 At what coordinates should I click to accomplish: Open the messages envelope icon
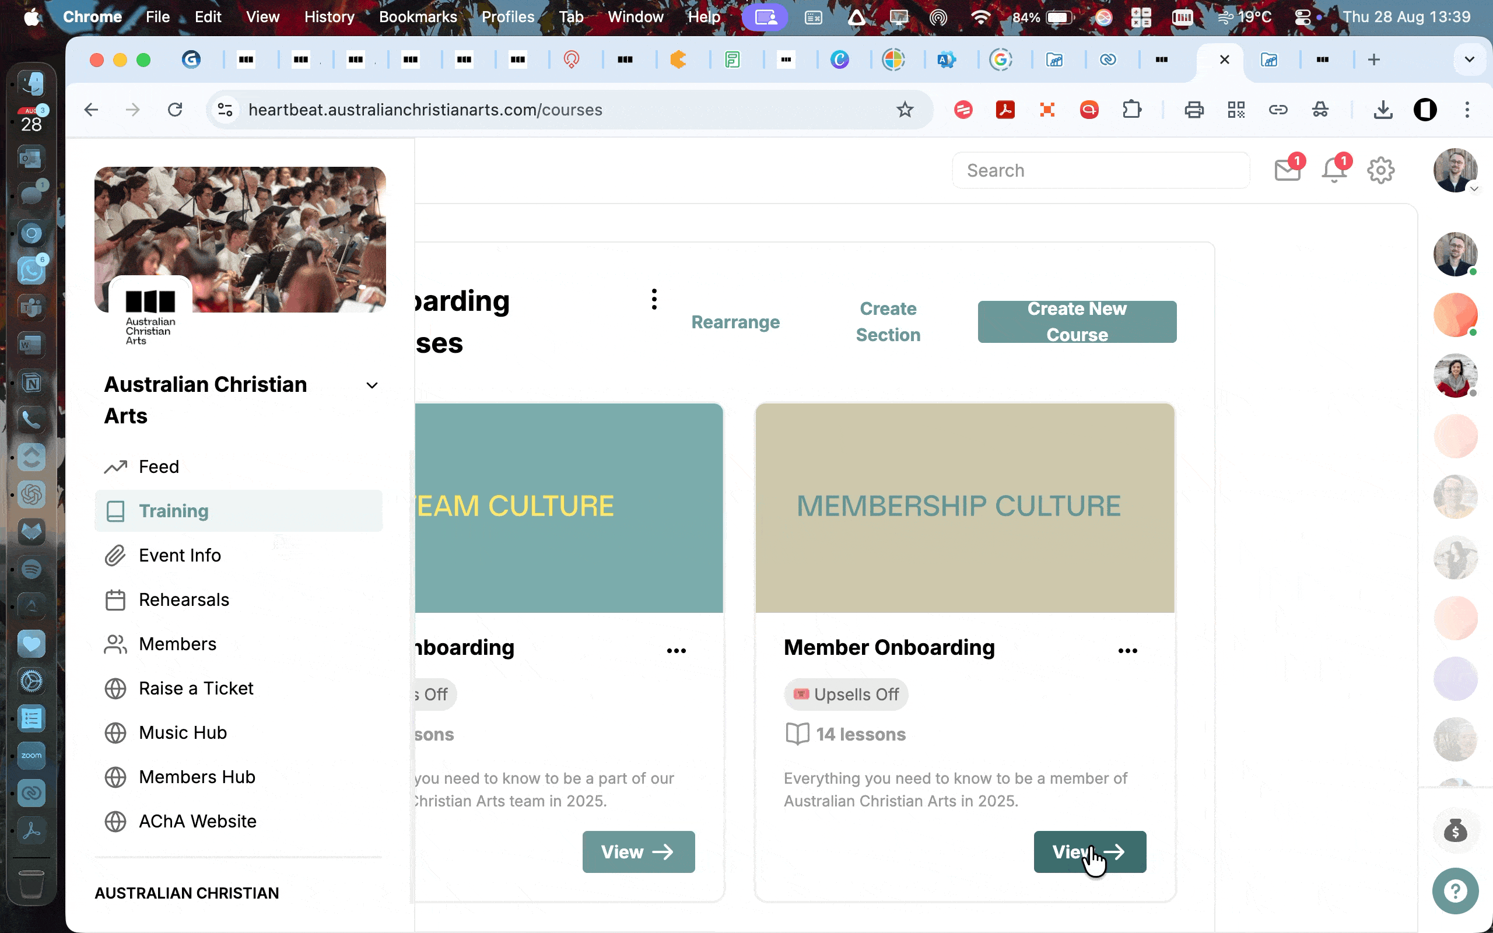point(1288,170)
